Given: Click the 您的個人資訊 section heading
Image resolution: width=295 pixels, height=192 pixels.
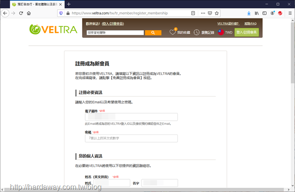Looking at the screenshot, I should click(x=90, y=156).
